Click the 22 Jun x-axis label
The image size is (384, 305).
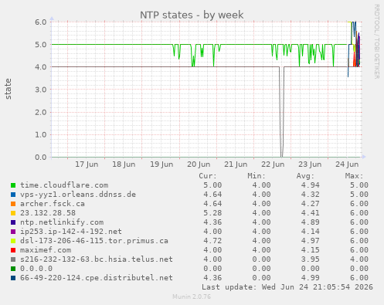tap(273, 164)
